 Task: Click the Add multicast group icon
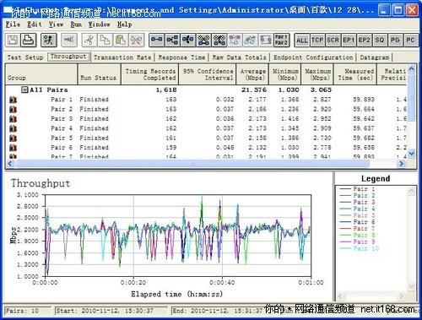172,41
